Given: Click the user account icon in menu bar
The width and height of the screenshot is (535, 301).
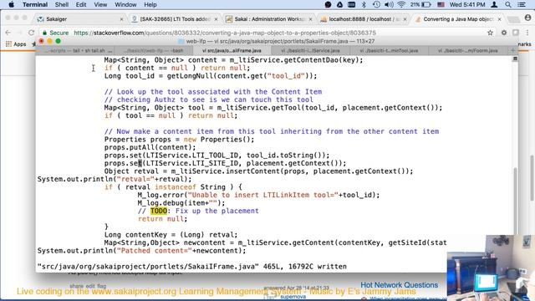Looking at the screenshot, I should click(x=494, y=4).
